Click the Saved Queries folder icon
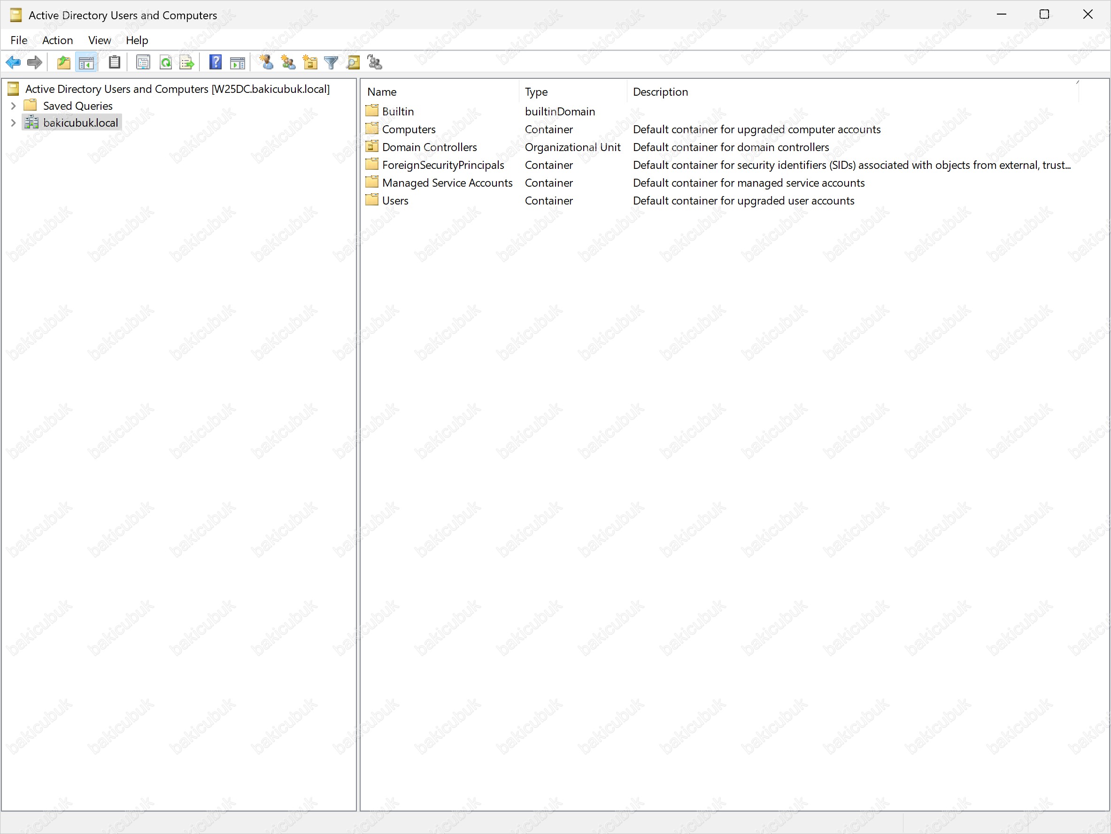Viewport: 1111px width, 834px height. [31, 105]
